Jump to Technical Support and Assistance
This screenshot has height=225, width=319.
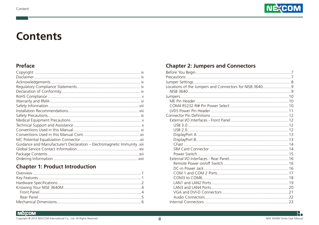click(80, 125)
